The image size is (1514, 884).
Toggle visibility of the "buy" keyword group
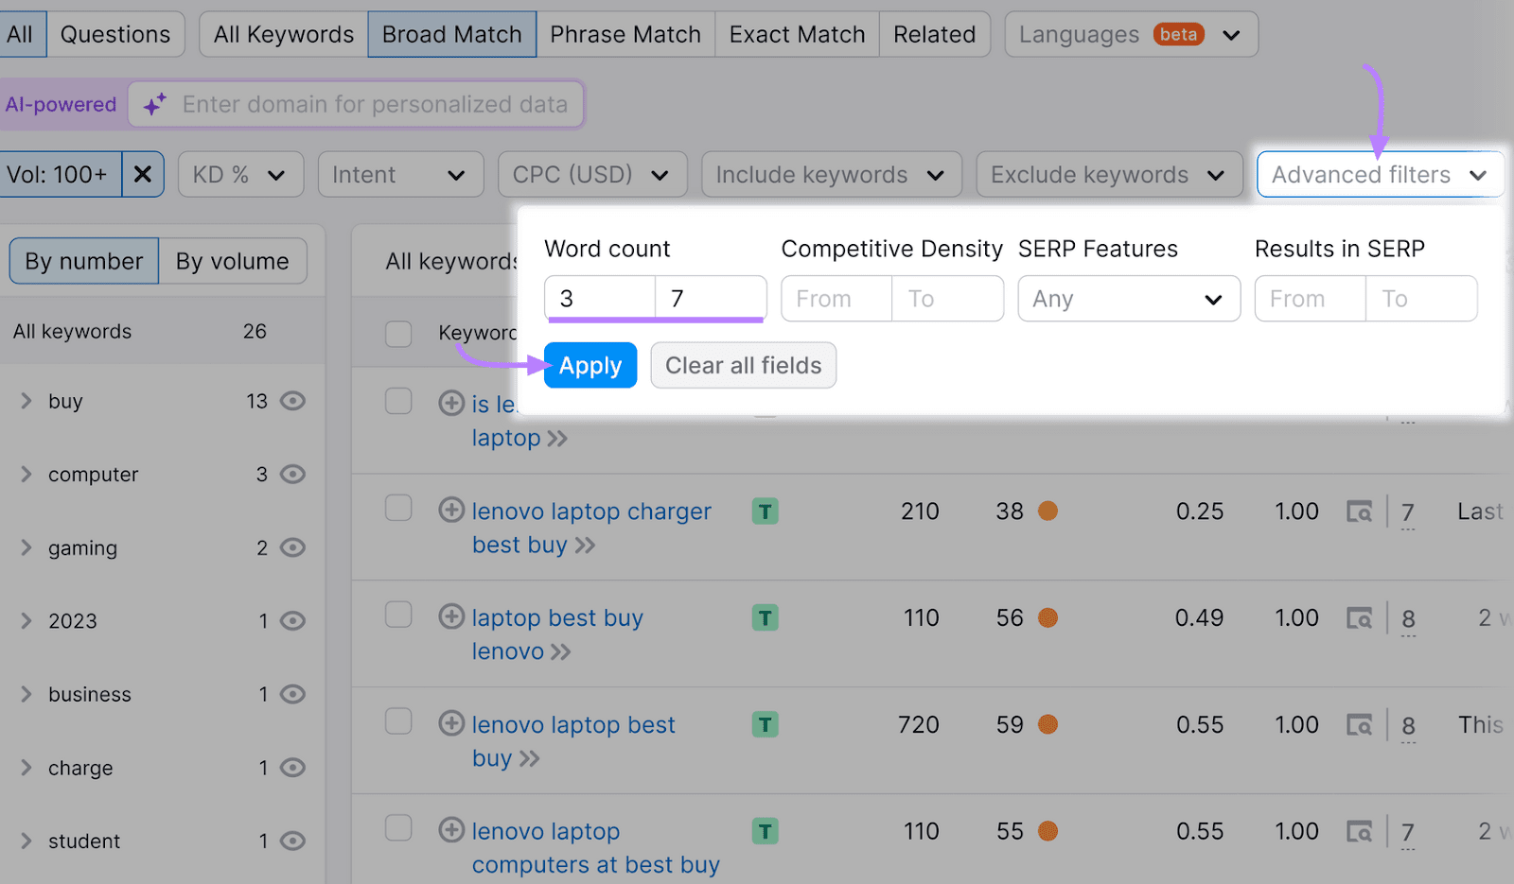coord(293,401)
